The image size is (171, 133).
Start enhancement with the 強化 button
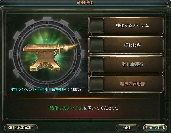[x=127, y=128]
